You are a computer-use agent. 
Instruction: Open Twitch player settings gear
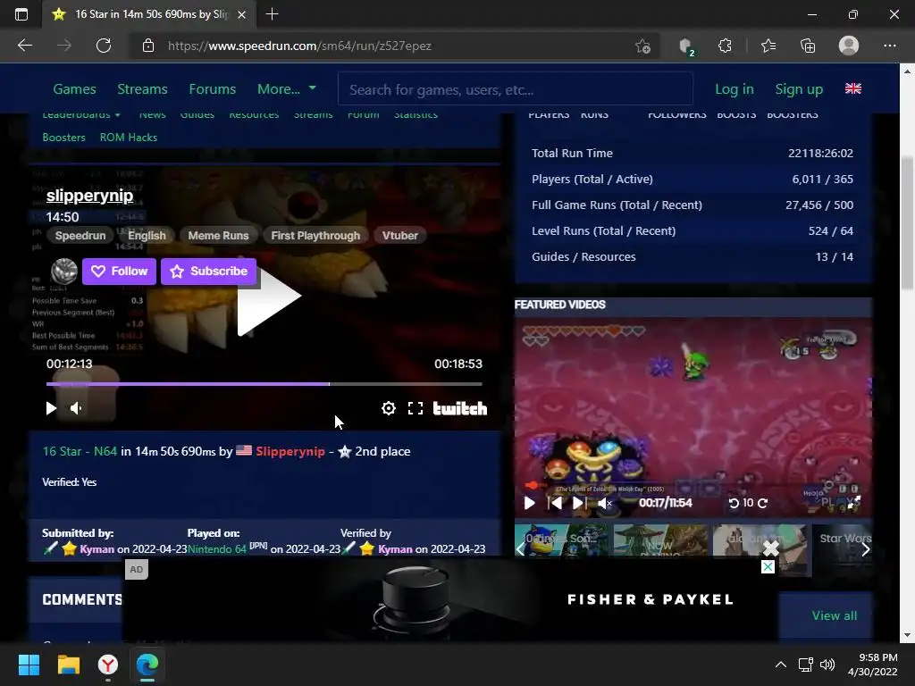coord(389,408)
